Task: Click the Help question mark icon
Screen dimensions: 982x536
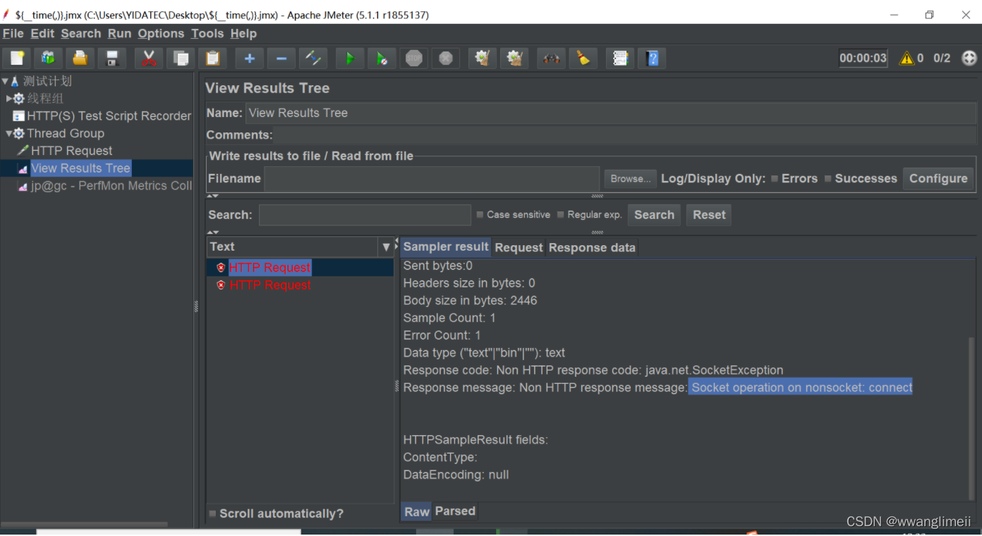Action: click(x=652, y=58)
